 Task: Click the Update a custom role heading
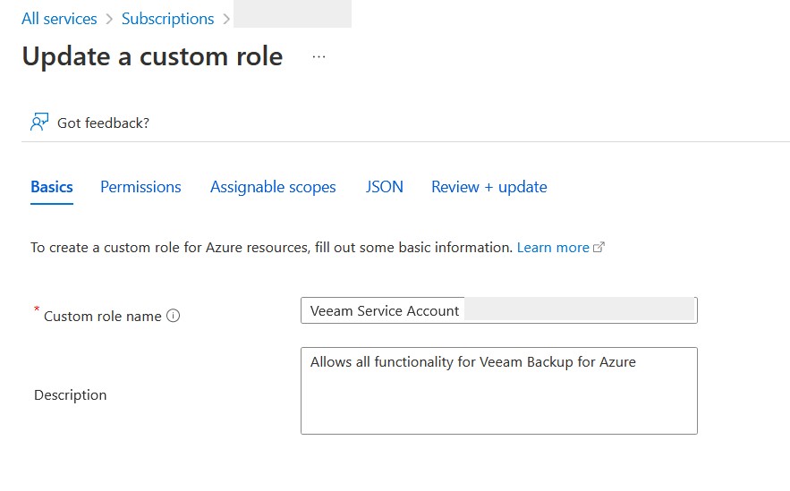click(x=152, y=56)
